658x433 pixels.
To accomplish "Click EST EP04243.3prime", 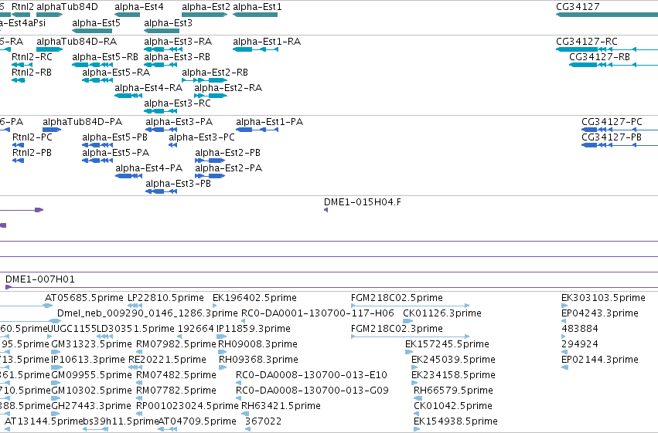I will click(x=600, y=313).
